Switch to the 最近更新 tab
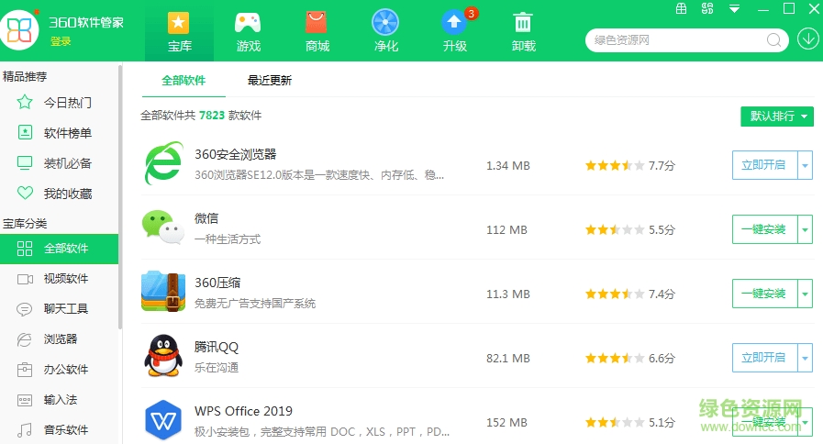Viewport: 823px width, 444px height. 270,81
